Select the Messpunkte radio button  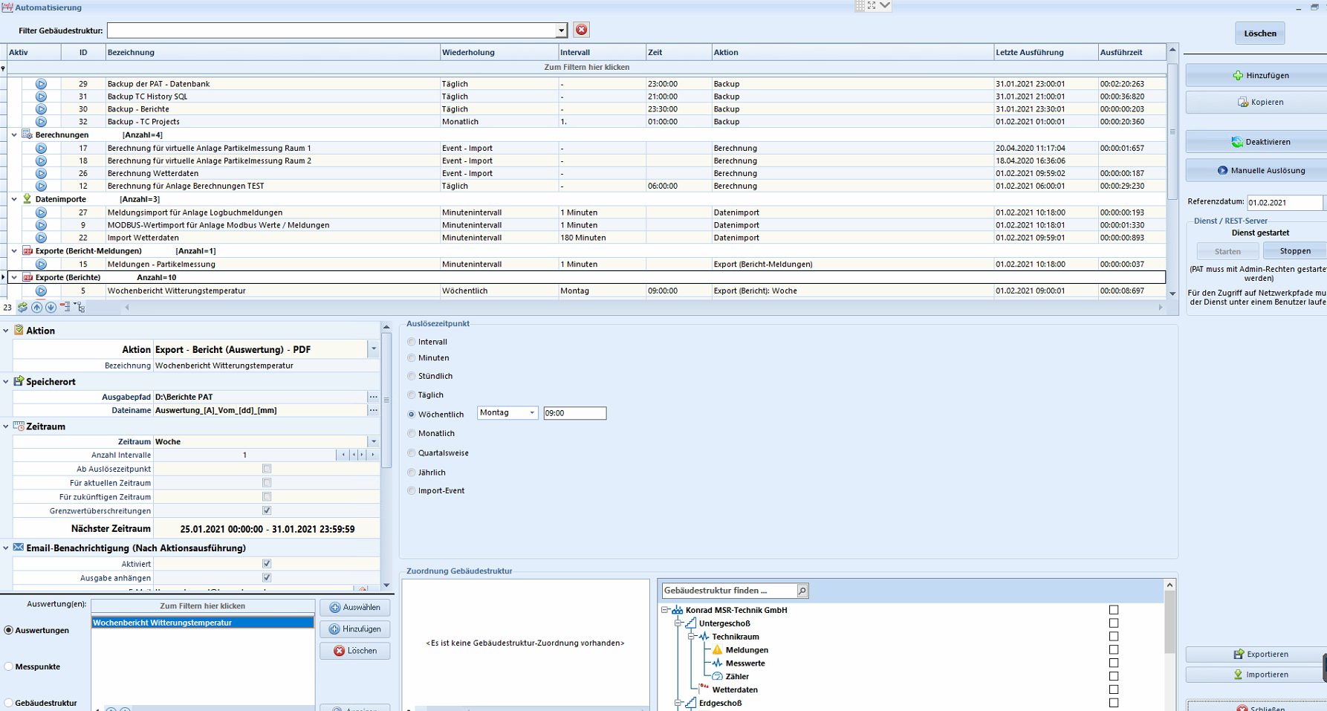pyautogui.click(x=9, y=666)
